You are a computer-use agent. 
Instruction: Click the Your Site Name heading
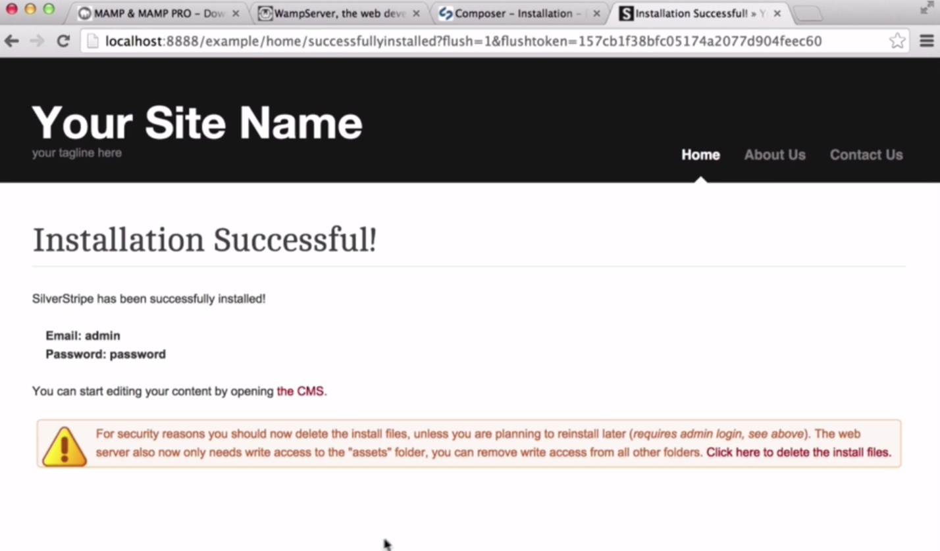pos(197,122)
